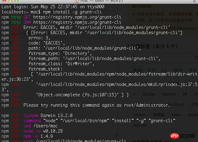Screen dimensions: 198x142
Task: Select the centos tag in background page
Action: tap(140, 115)
